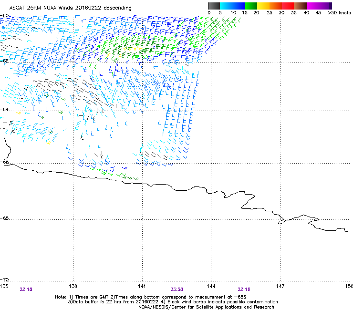Click the purple '22:16' swath time label
The width and height of the screenshot is (353, 310).
(x=244, y=289)
